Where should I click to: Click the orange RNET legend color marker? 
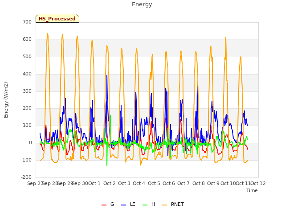tap(165, 205)
